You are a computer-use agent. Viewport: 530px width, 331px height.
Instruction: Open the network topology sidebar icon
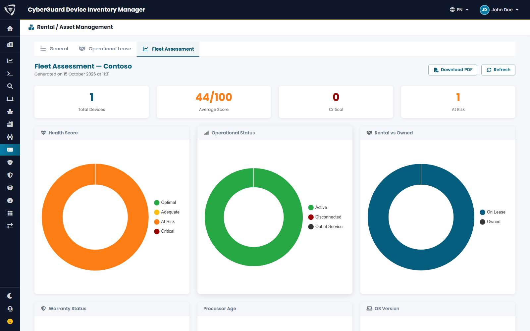10,112
